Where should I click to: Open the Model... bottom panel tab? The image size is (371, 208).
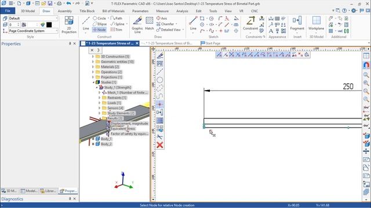coord(29,191)
